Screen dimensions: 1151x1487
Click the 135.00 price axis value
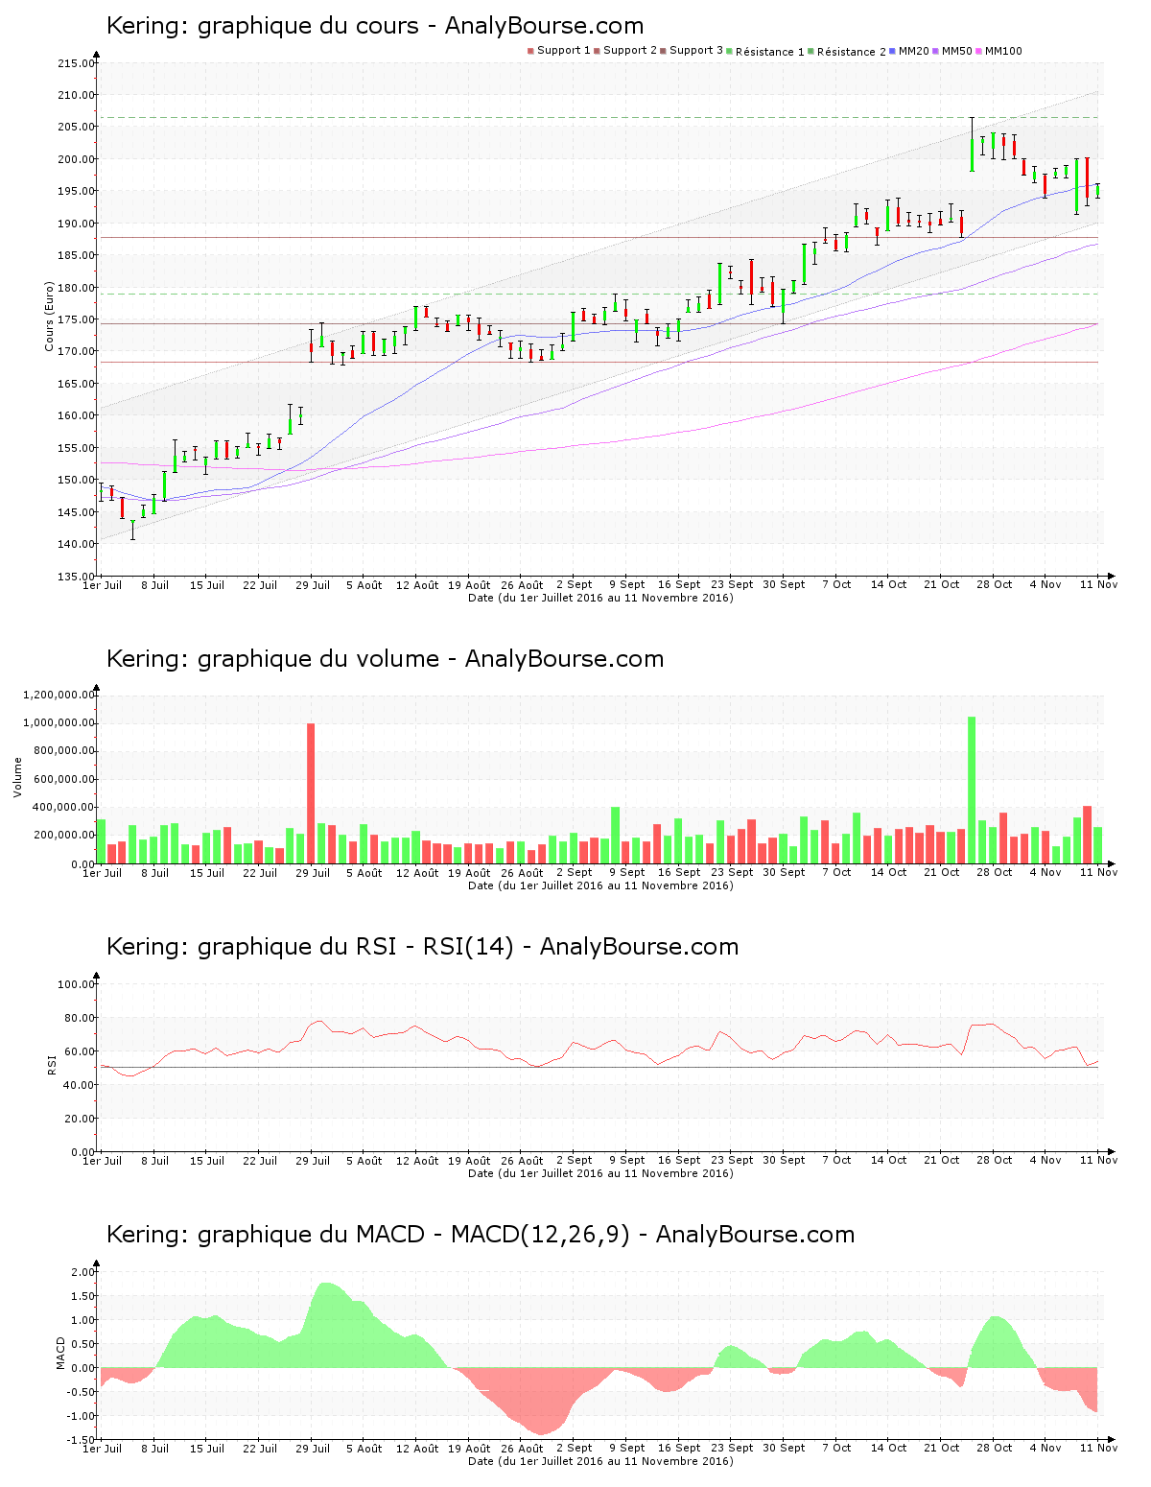pos(76,576)
